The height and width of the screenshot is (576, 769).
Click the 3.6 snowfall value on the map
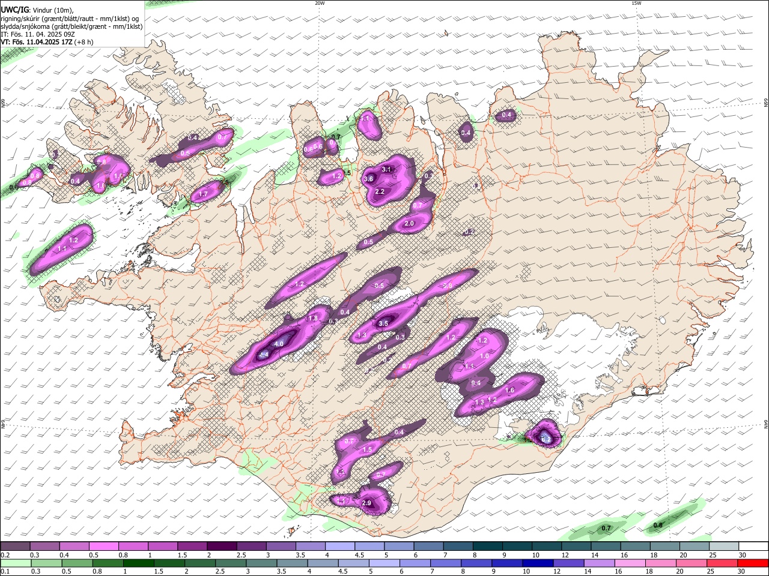[x=369, y=179]
